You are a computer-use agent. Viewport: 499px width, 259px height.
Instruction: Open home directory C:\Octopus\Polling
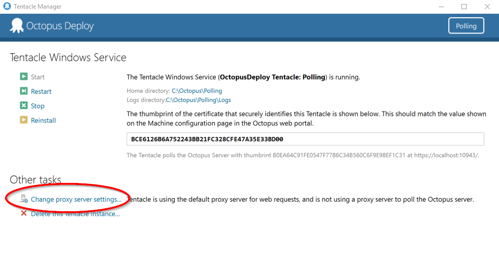(x=197, y=91)
